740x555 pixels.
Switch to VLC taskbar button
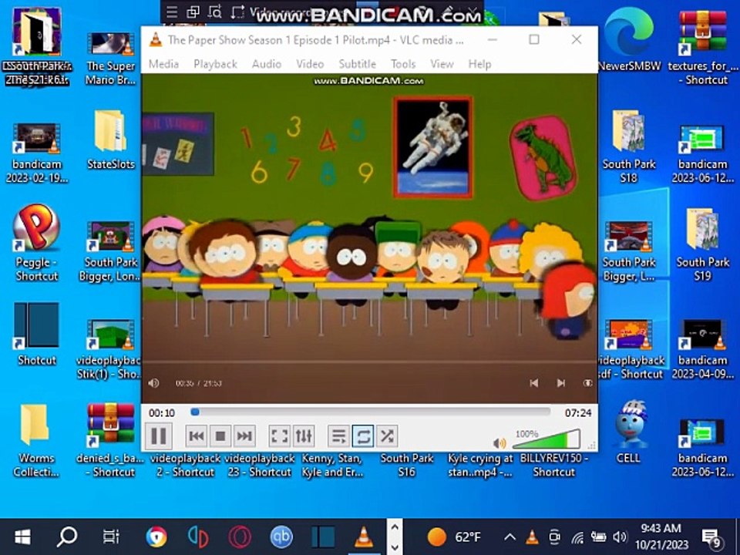(364, 536)
